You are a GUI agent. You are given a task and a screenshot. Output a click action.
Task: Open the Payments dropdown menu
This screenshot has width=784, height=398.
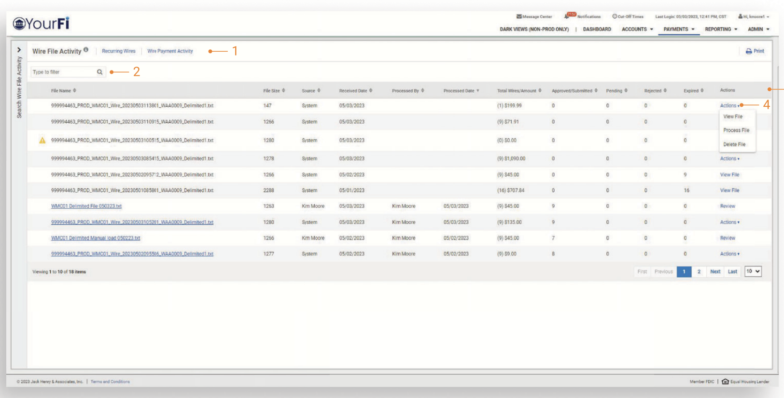679,29
